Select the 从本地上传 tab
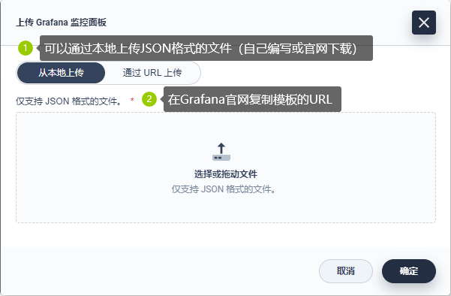This screenshot has width=451, height=296. pyautogui.click(x=61, y=73)
